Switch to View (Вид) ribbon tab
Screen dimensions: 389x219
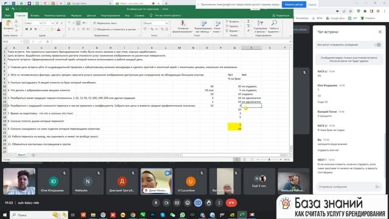(127, 15)
